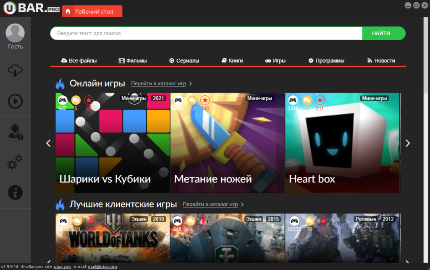Open the settings gears icon in sidebar
Screen dimensions: 430x270
pyautogui.click(x=15, y=162)
